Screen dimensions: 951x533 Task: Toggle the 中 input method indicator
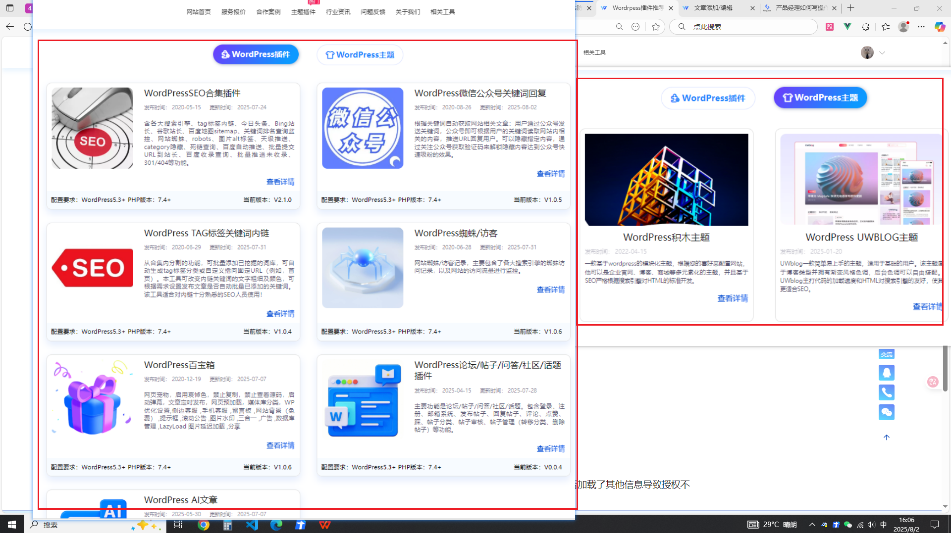click(884, 525)
